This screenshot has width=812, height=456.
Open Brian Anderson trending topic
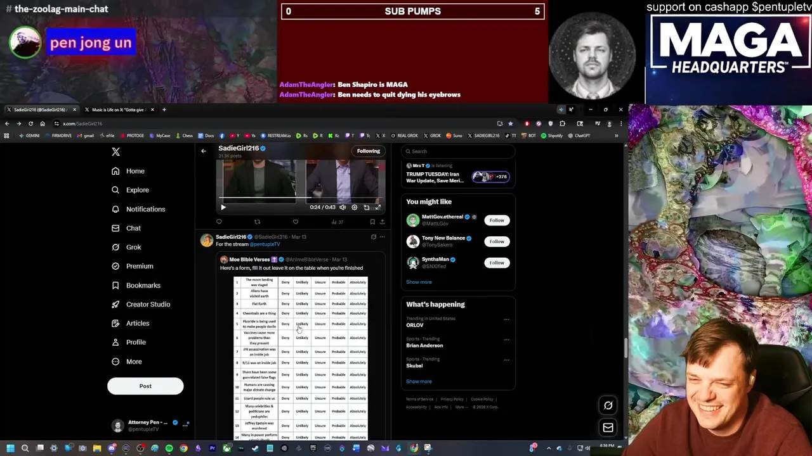tap(424, 345)
